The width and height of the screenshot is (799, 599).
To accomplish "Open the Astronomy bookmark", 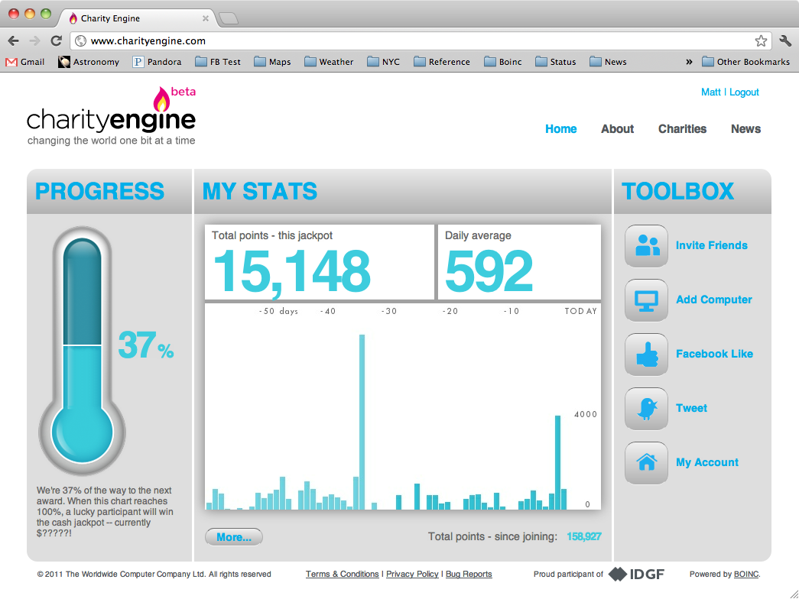I will tap(89, 62).
